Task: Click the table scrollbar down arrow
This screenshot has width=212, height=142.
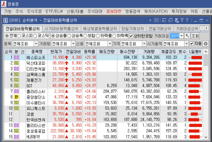Action: pyautogui.click(x=206, y=137)
